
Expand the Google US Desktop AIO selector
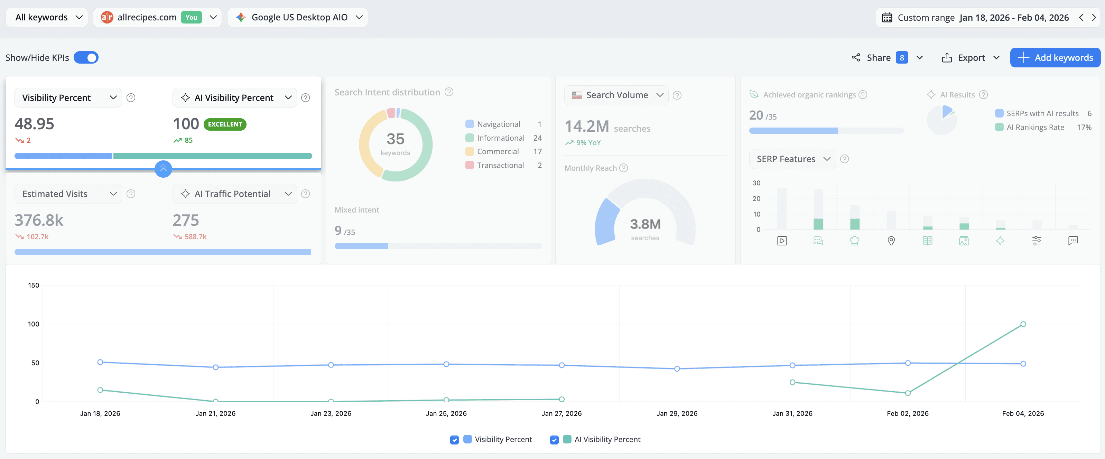click(x=359, y=17)
